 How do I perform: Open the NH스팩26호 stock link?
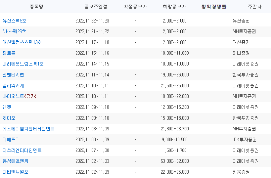14,32
